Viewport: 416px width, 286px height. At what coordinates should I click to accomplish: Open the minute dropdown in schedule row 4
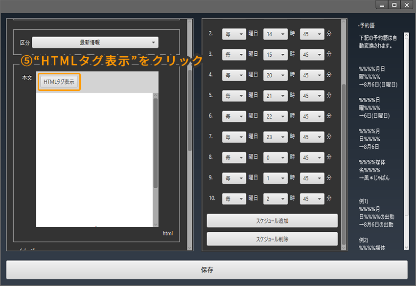click(312, 75)
